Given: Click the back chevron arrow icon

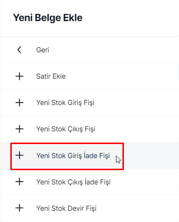Looking at the screenshot, I should click(19, 50).
